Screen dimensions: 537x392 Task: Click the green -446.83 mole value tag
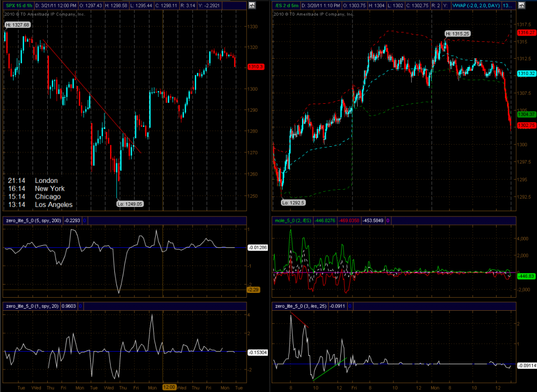point(526,276)
